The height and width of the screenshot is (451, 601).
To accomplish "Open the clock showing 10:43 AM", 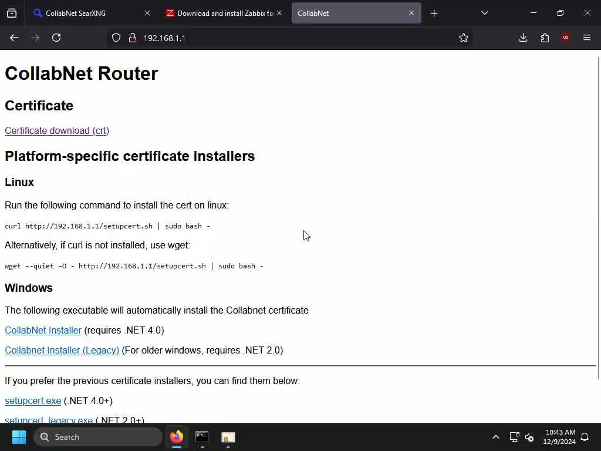I will click(x=559, y=437).
